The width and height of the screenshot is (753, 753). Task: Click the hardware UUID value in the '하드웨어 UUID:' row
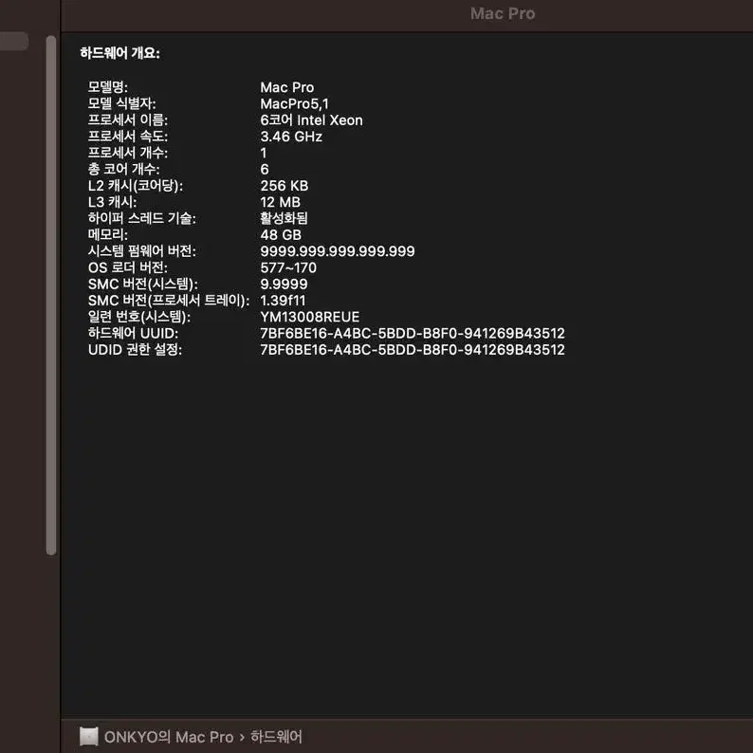pyautogui.click(x=413, y=333)
